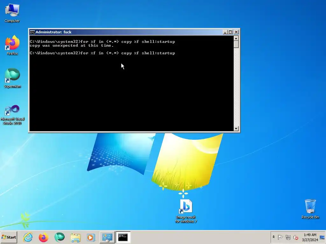The width and height of the screenshot is (326, 244).
Task: Click the 'copy was unexpected at this time.' line
Action: click(72, 45)
